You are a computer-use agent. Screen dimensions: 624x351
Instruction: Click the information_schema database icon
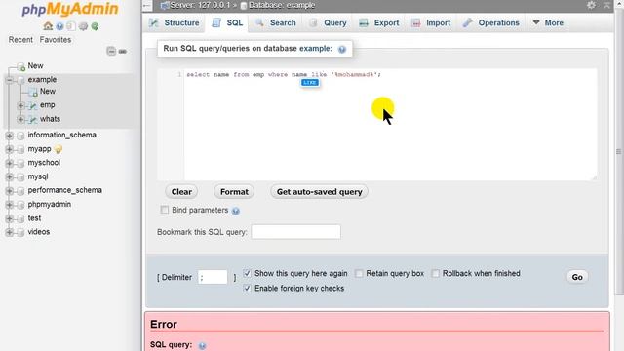tap(20, 136)
